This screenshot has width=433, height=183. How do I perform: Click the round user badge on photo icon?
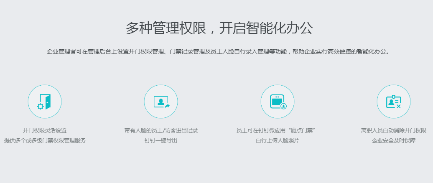pos(284,106)
